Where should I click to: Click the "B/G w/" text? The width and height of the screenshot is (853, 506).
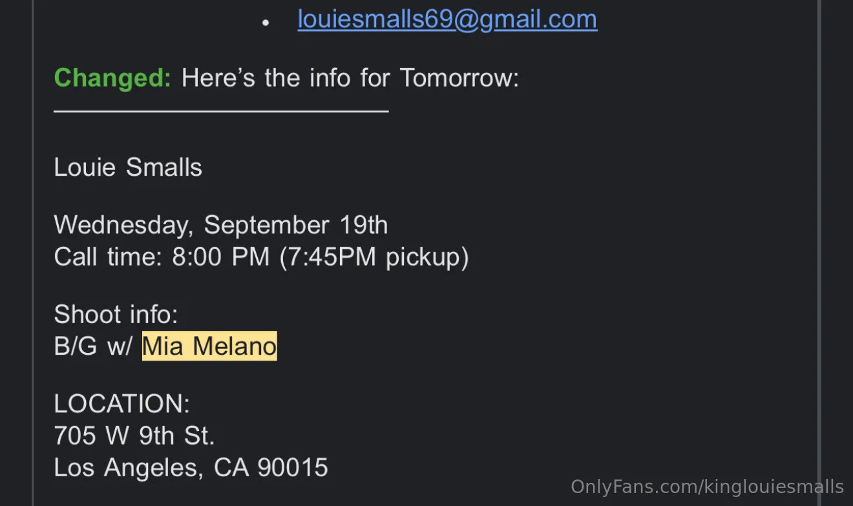pyautogui.click(x=93, y=346)
